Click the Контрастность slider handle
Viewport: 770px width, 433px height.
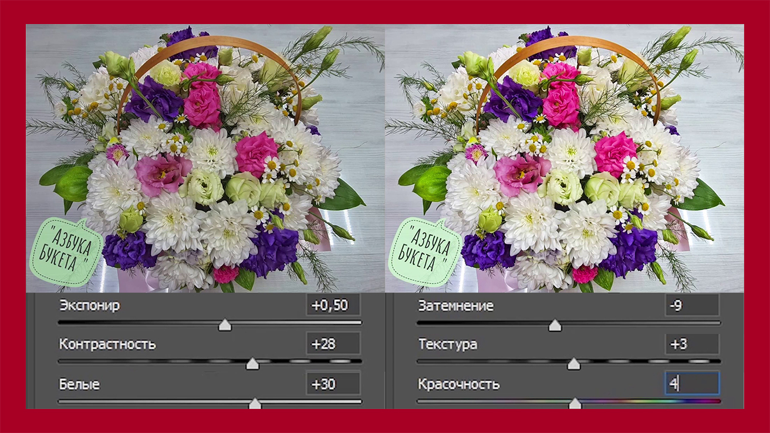point(252,364)
